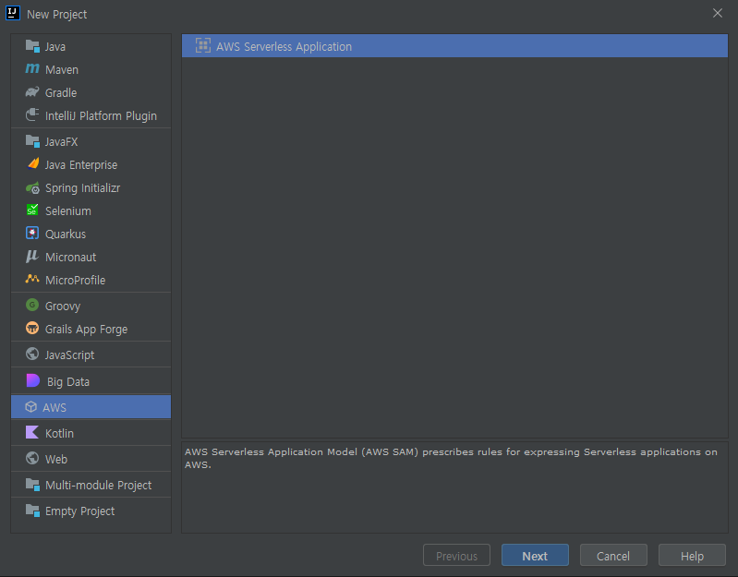Click the AWS cube icon

point(31,407)
